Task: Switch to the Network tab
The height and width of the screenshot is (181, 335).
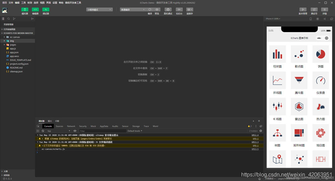Action: pos(71,126)
